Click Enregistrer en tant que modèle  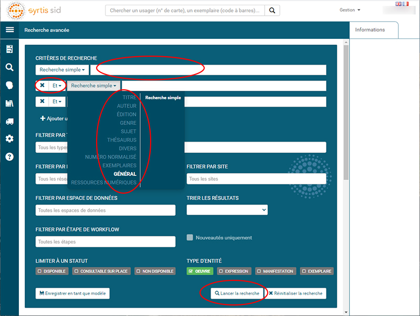point(72,293)
